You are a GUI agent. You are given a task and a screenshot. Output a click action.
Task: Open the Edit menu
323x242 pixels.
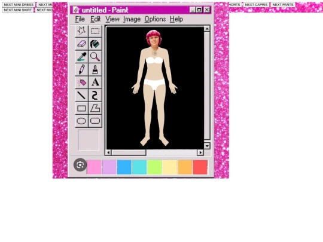coord(95,19)
